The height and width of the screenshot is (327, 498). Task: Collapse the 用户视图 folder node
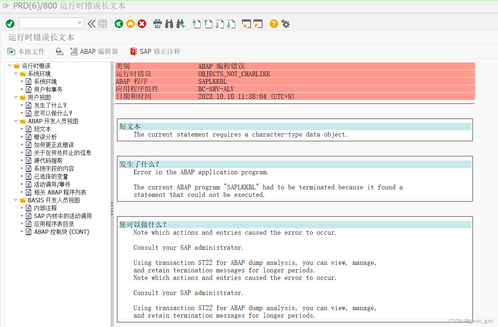pos(16,97)
